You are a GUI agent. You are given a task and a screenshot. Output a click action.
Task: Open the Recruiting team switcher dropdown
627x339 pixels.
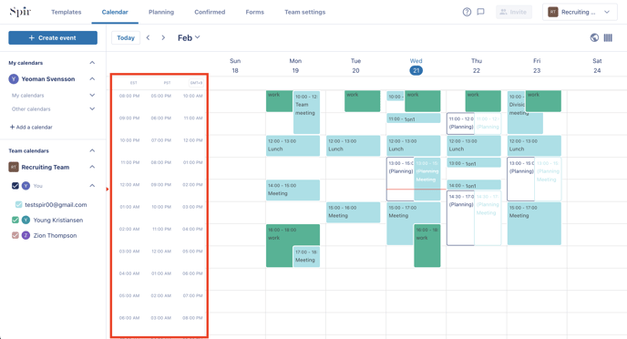(580, 12)
